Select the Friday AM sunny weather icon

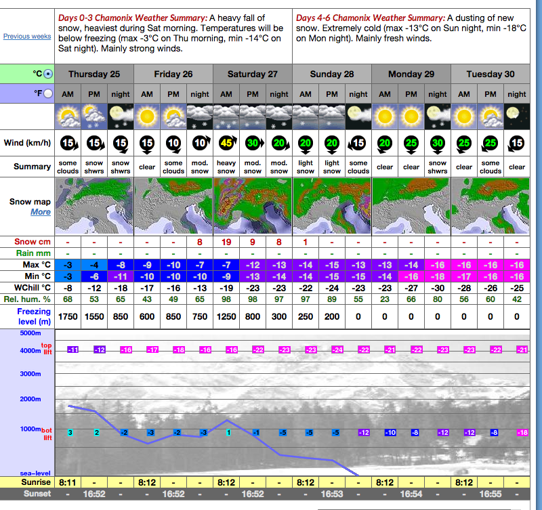[147, 116]
